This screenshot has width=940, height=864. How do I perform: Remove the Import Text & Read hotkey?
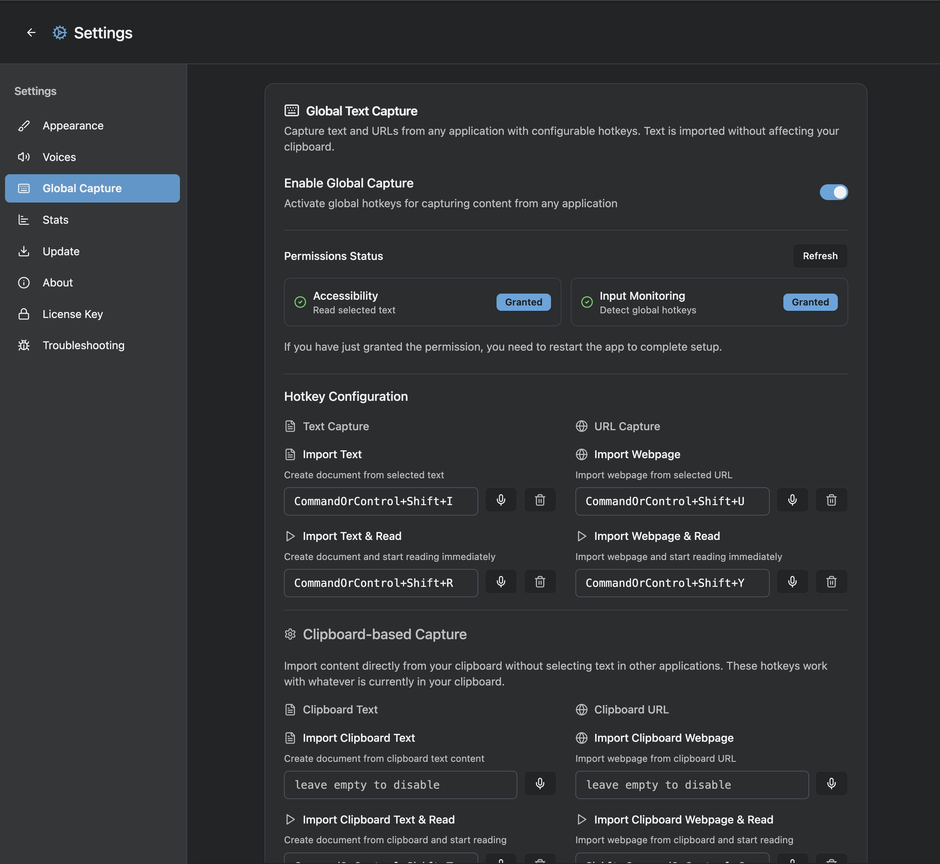click(540, 582)
